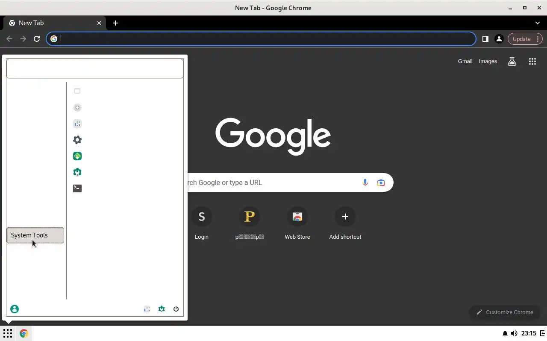Click the Add shortcut button
This screenshot has height=341, width=547.
(x=345, y=223)
